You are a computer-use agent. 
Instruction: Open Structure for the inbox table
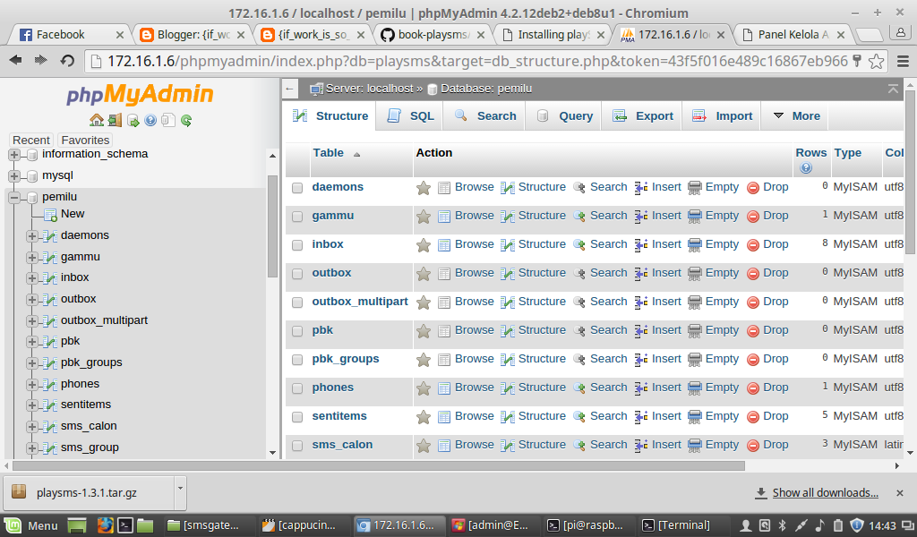542,243
